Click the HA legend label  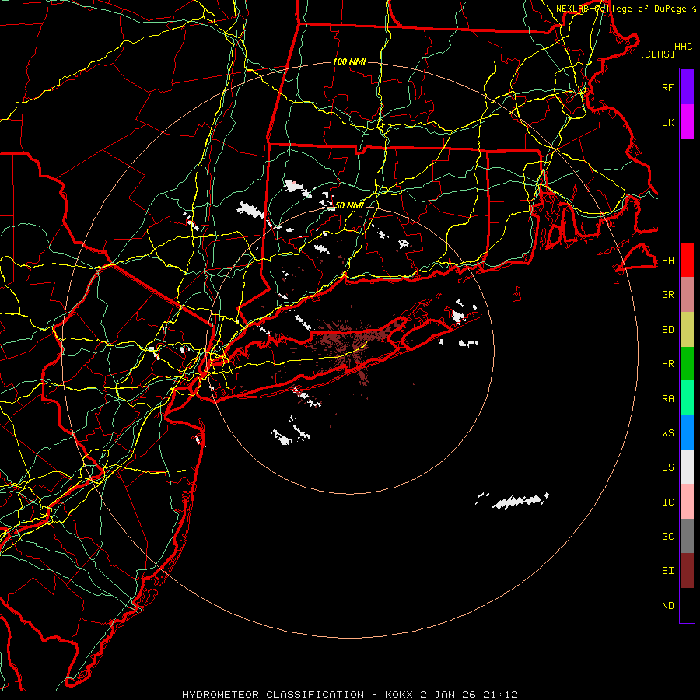(x=667, y=261)
